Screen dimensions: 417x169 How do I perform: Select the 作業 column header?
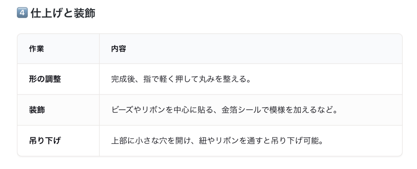(36, 49)
